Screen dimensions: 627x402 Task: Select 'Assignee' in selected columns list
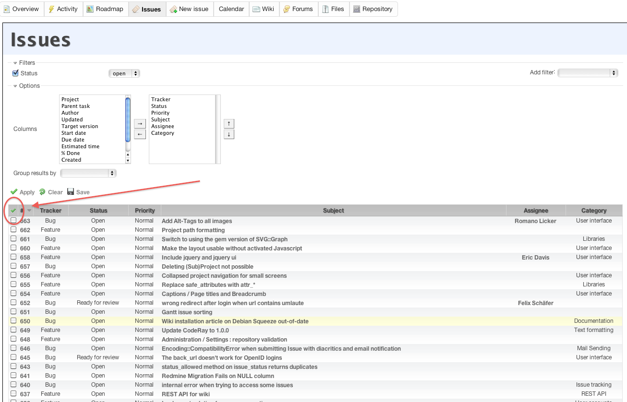pyautogui.click(x=163, y=126)
